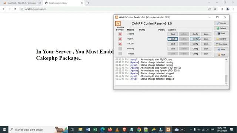The height and width of the screenshot is (133, 237).
Task: Open the Chrome profile menu
Action: point(228,9)
